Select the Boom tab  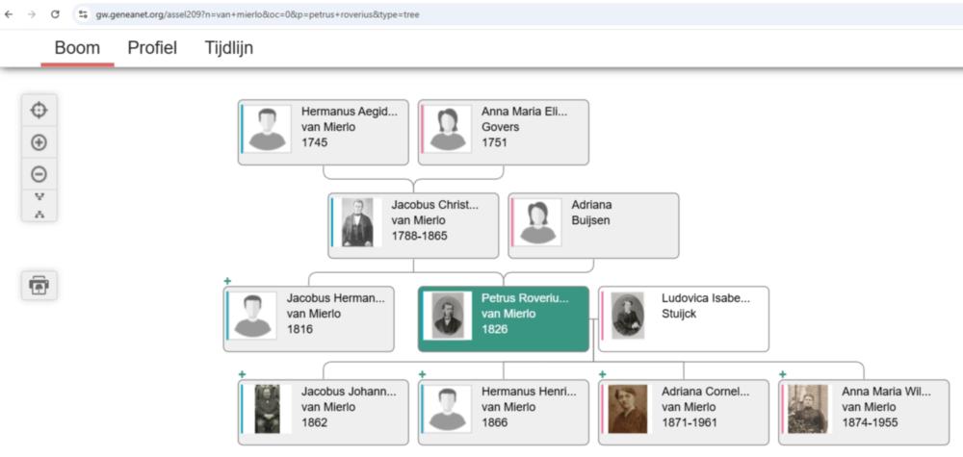pos(77,48)
